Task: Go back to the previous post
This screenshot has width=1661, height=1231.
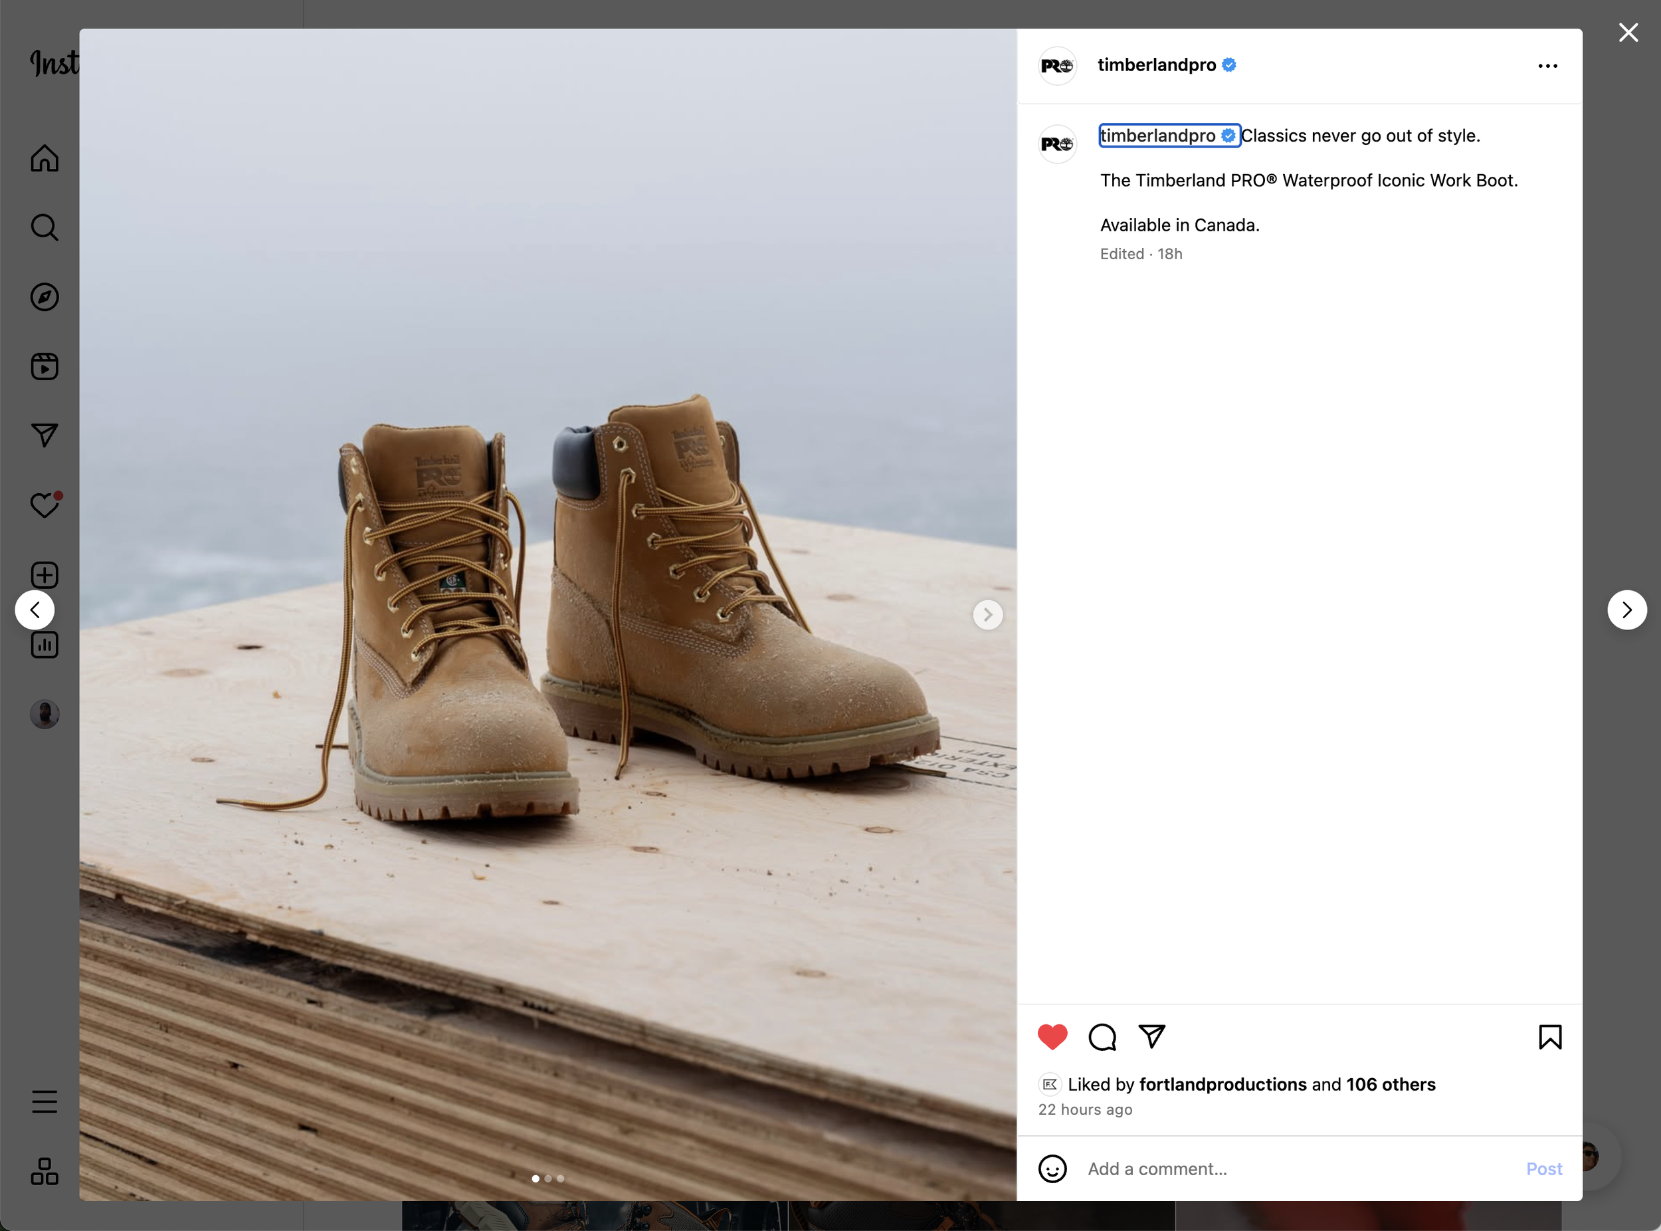Action: pos(35,610)
